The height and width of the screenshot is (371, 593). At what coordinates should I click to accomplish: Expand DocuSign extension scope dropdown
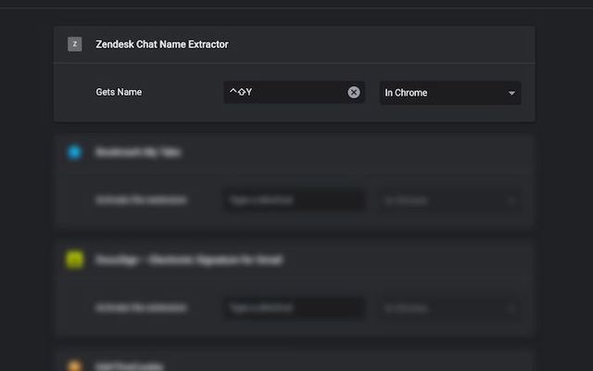(x=449, y=308)
